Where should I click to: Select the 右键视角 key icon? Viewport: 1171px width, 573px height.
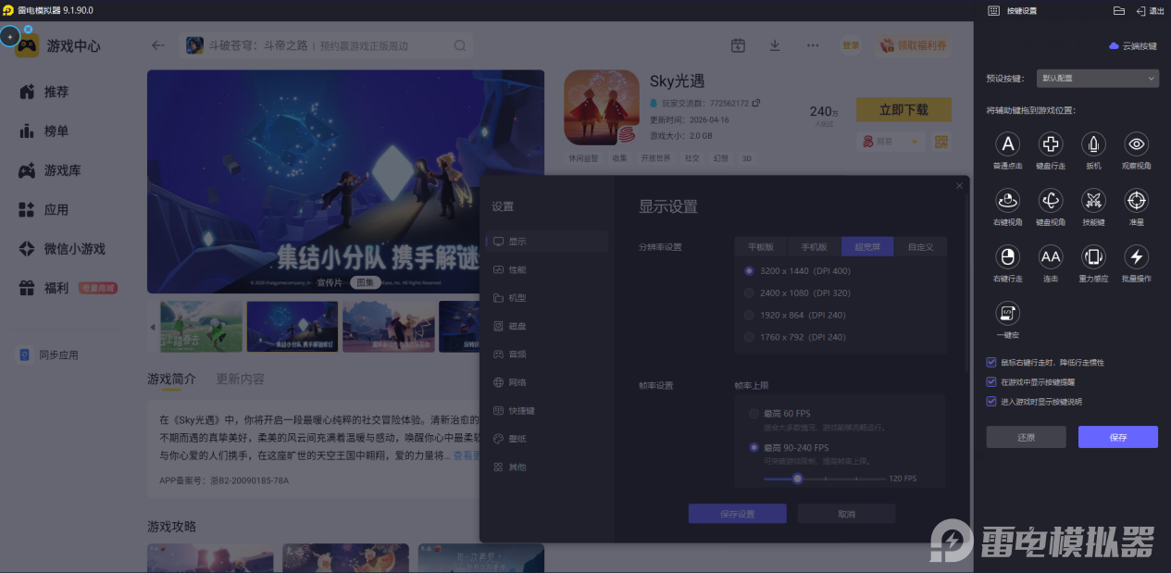[x=1007, y=200]
